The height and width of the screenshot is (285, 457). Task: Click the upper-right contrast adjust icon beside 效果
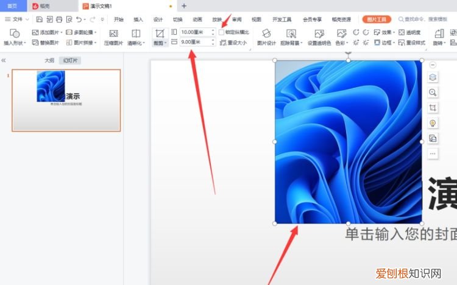(x=366, y=32)
